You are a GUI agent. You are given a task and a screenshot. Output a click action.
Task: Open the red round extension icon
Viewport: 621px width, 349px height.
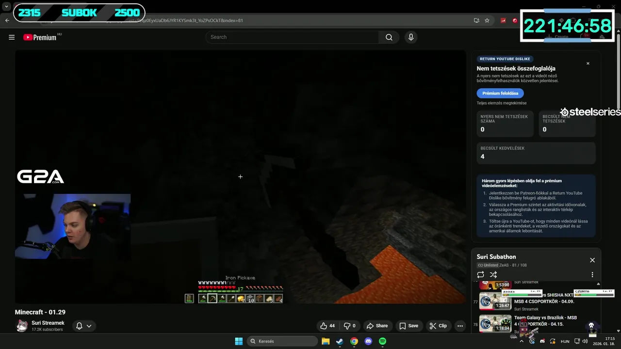point(515,20)
